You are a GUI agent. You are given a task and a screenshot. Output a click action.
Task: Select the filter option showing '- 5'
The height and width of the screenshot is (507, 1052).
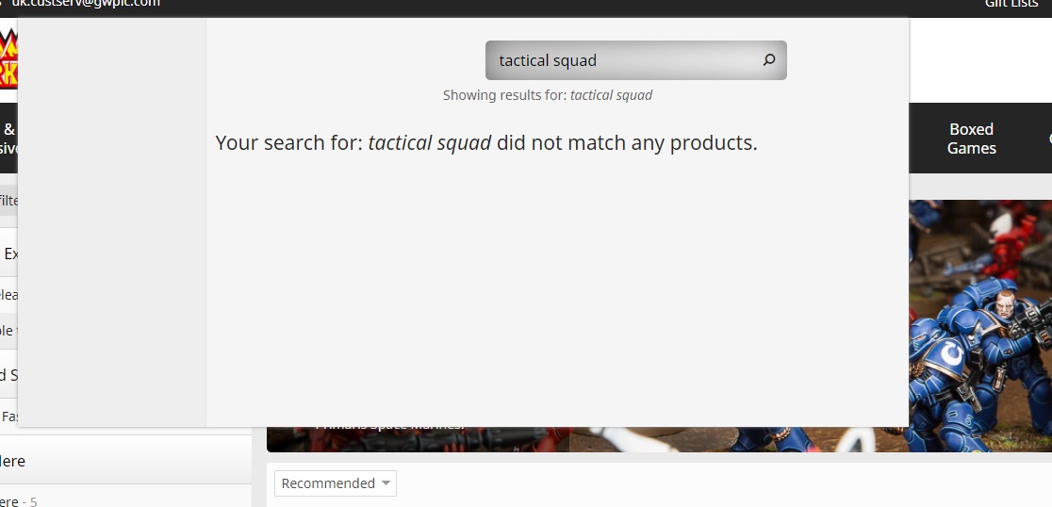tap(19, 500)
